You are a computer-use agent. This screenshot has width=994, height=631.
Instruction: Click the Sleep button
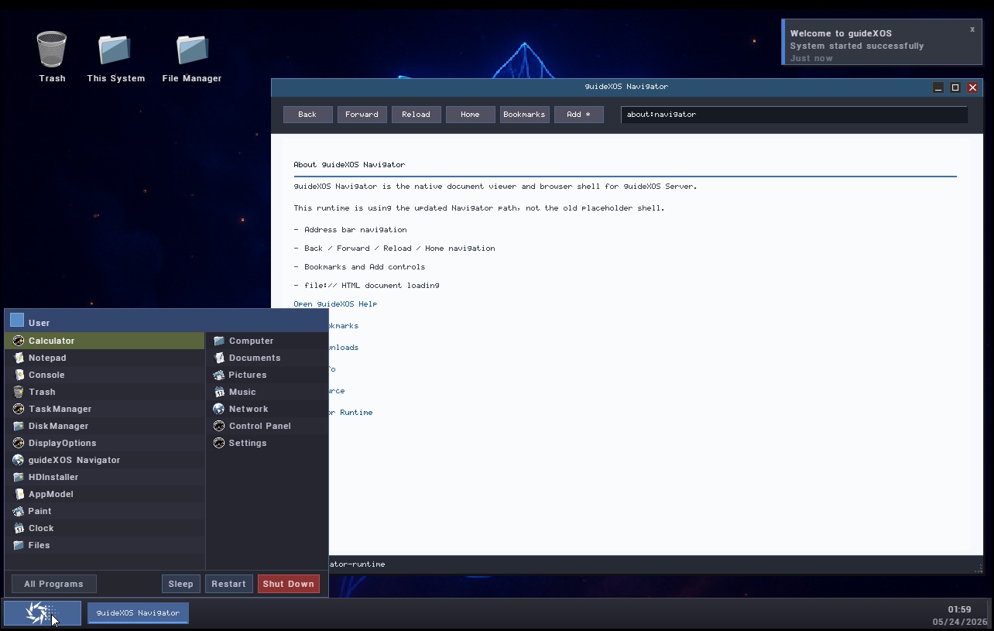click(x=181, y=584)
